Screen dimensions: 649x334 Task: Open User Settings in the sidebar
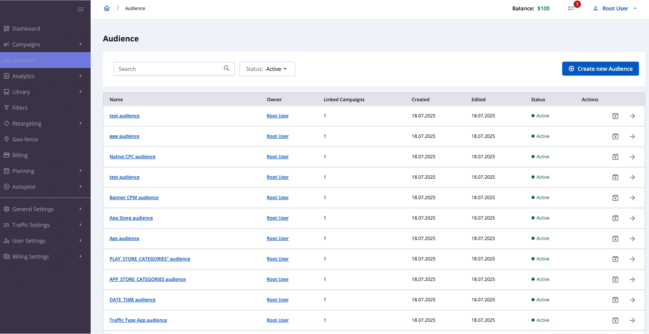click(45, 241)
